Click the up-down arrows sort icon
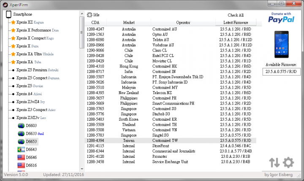 tap(274, 162)
